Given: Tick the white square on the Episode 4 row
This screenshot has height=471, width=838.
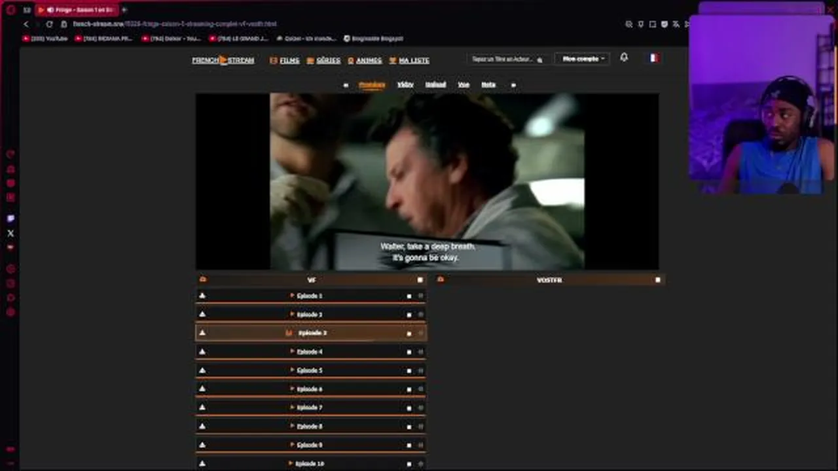Looking at the screenshot, I should [x=409, y=352].
